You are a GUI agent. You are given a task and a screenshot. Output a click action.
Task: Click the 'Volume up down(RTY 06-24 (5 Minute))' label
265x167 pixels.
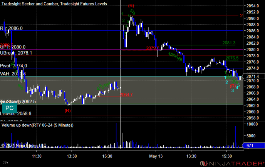pyautogui.click(x=37, y=125)
